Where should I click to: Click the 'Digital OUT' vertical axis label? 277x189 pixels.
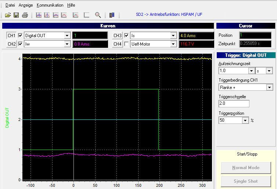(x=7, y=118)
